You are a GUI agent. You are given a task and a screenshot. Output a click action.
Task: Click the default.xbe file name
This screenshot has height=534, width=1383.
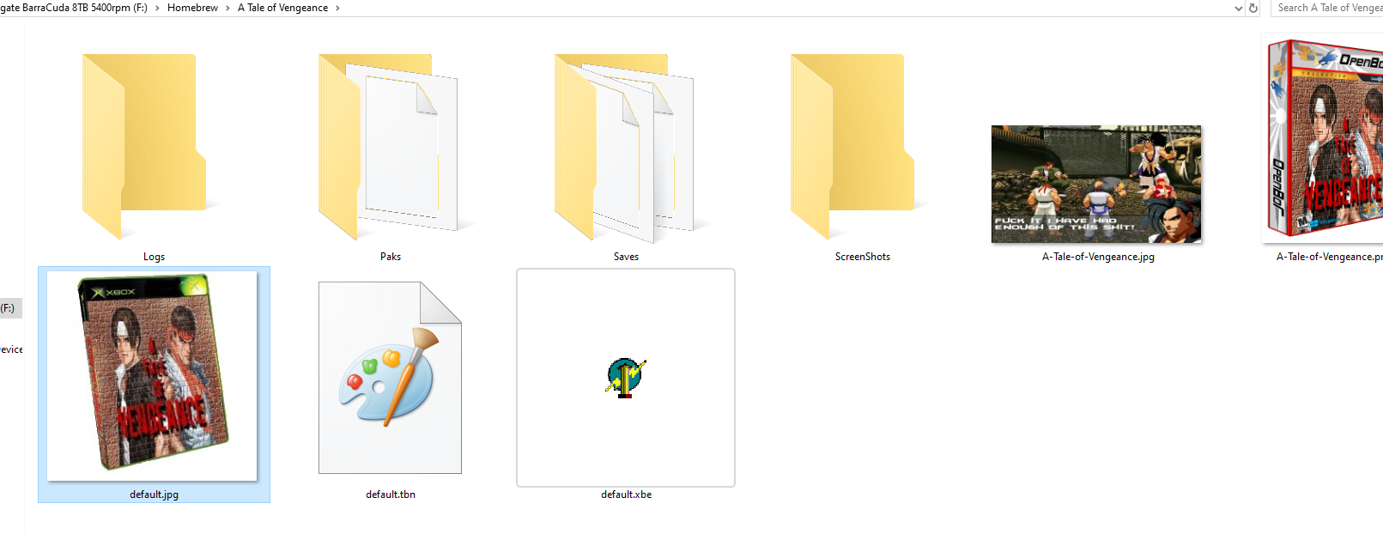click(627, 495)
